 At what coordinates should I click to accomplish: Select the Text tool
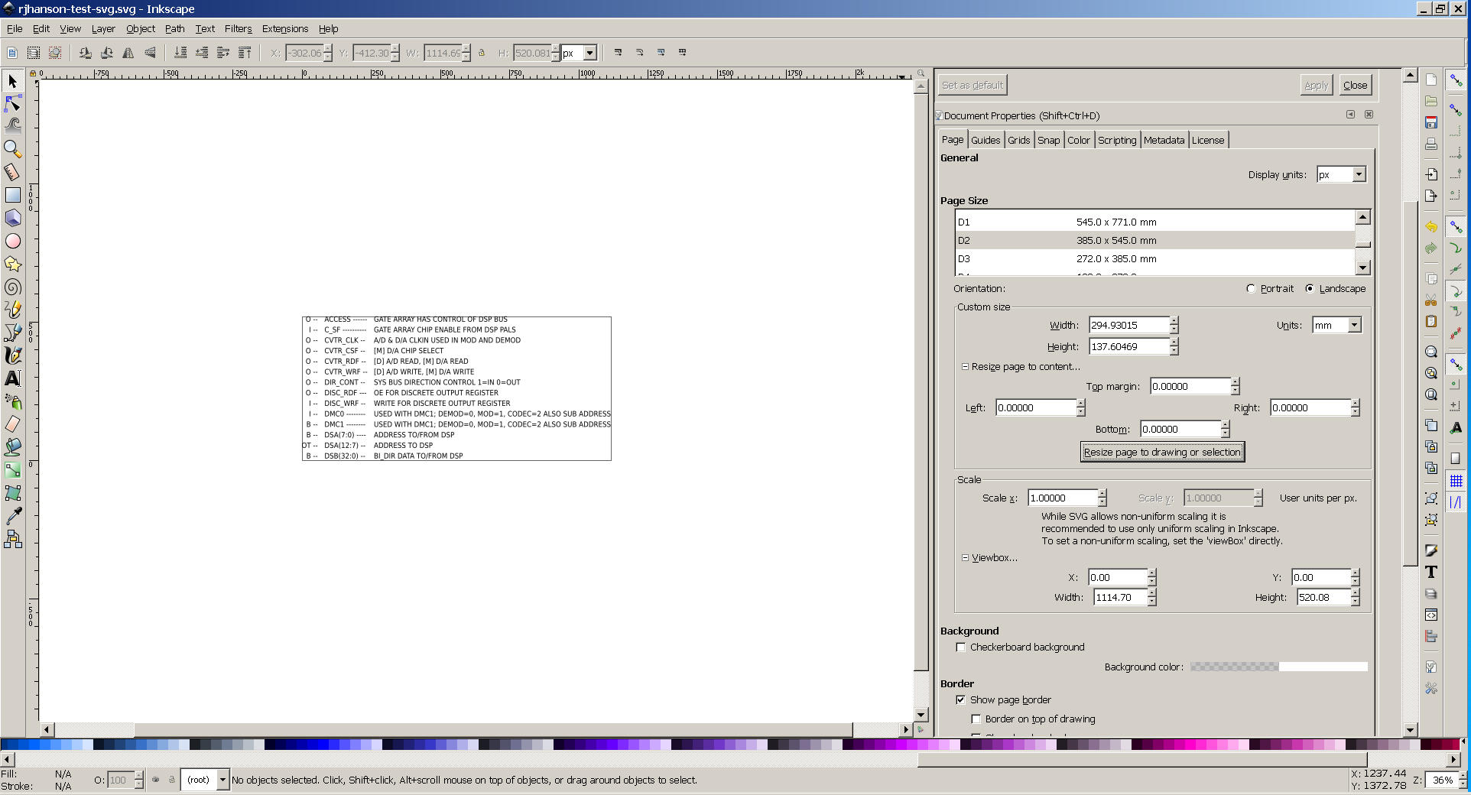click(x=12, y=378)
